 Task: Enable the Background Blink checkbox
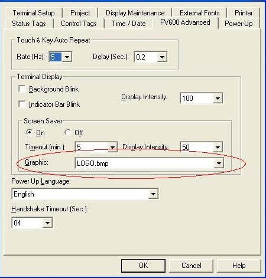pyautogui.click(x=22, y=89)
